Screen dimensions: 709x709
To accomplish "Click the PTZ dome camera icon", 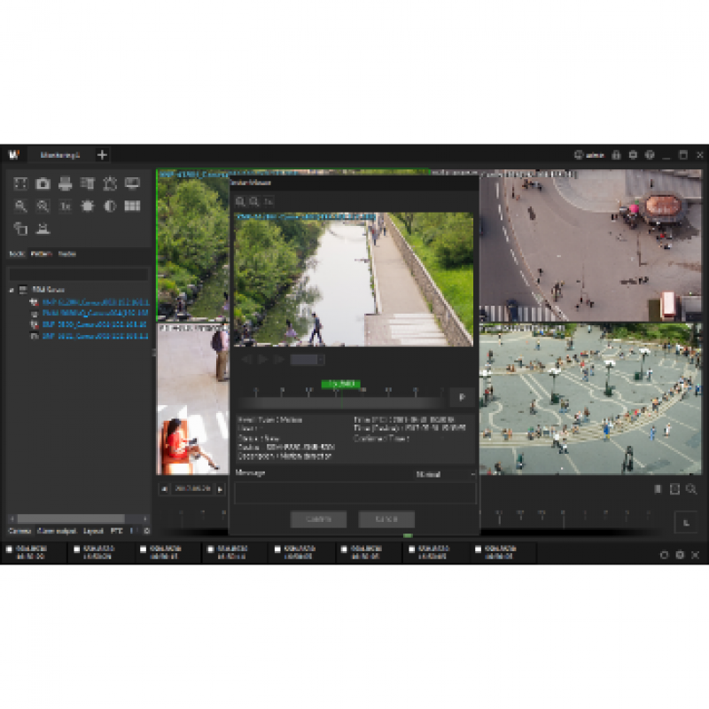I will click(x=43, y=229).
